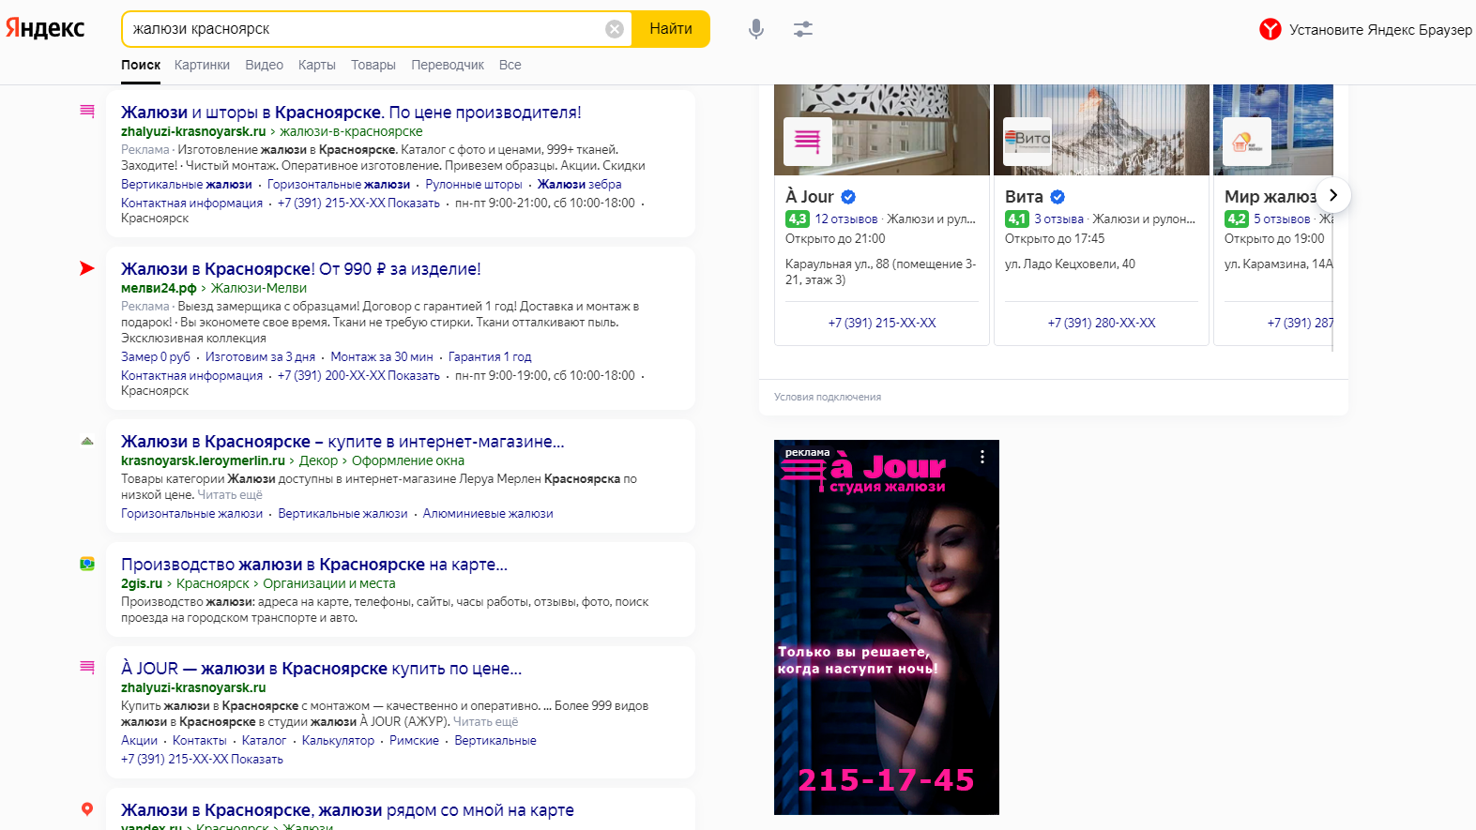Reveal phone +7 (391) 215-XX-XX in first ad

click(358, 203)
